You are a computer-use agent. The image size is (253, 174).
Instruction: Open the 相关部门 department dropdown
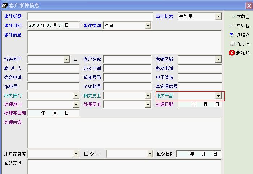(76, 96)
